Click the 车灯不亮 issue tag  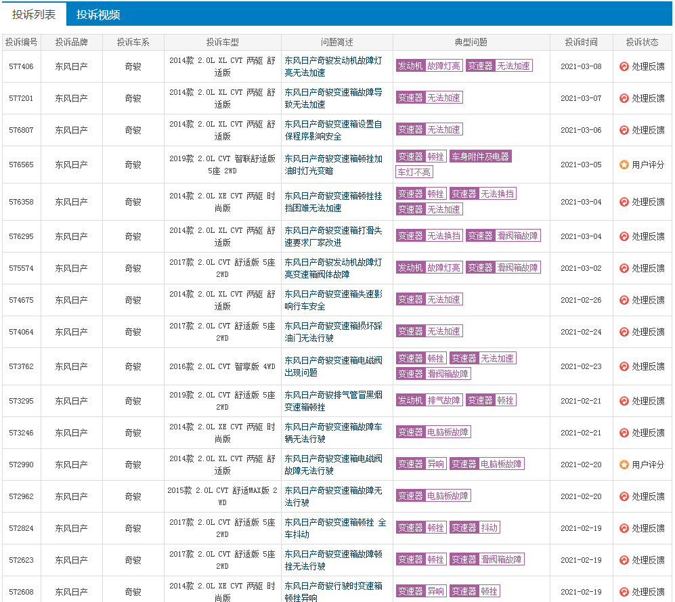(x=414, y=172)
